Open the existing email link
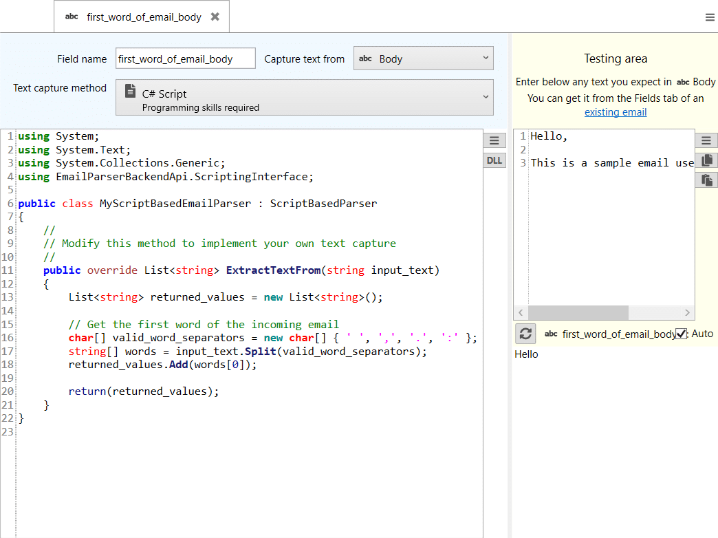The height and width of the screenshot is (538, 718). [x=616, y=112]
